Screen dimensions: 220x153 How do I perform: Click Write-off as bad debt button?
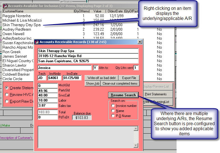point(102,78)
